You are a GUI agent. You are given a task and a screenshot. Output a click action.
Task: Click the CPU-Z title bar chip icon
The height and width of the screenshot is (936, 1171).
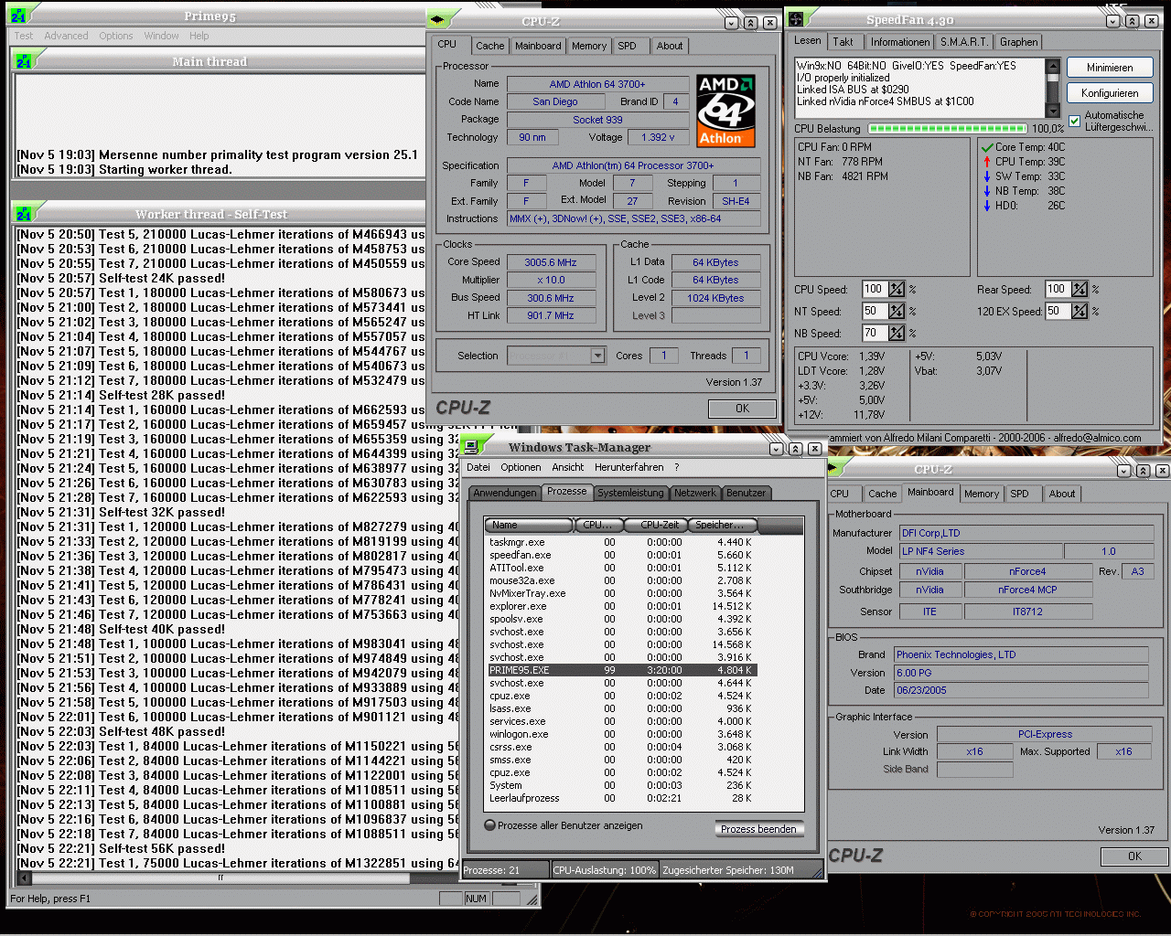click(x=437, y=21)
